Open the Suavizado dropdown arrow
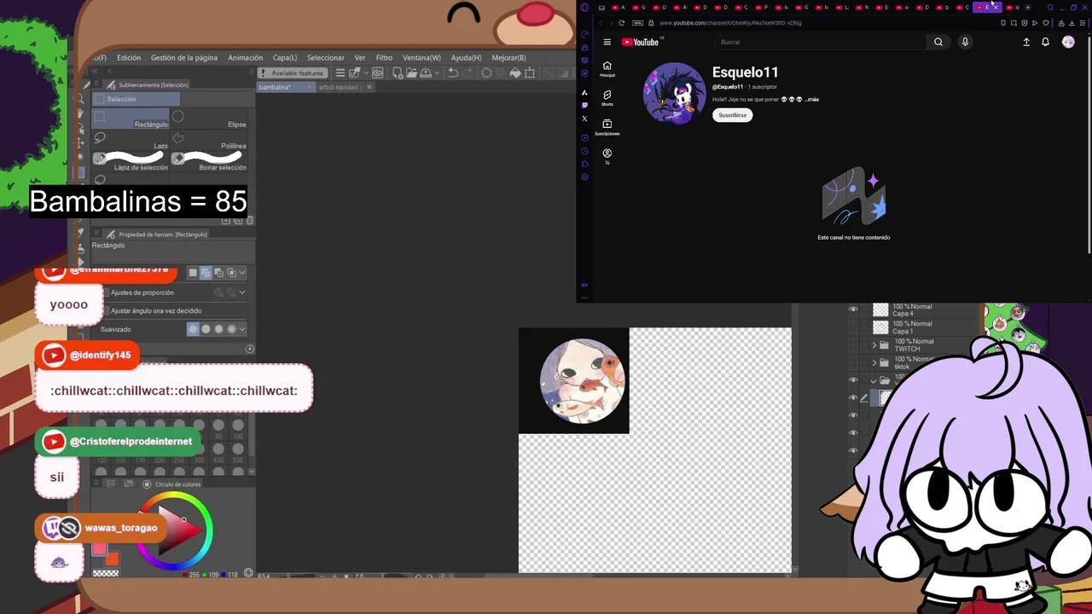 pyautogui.click(x=242, y=329)
